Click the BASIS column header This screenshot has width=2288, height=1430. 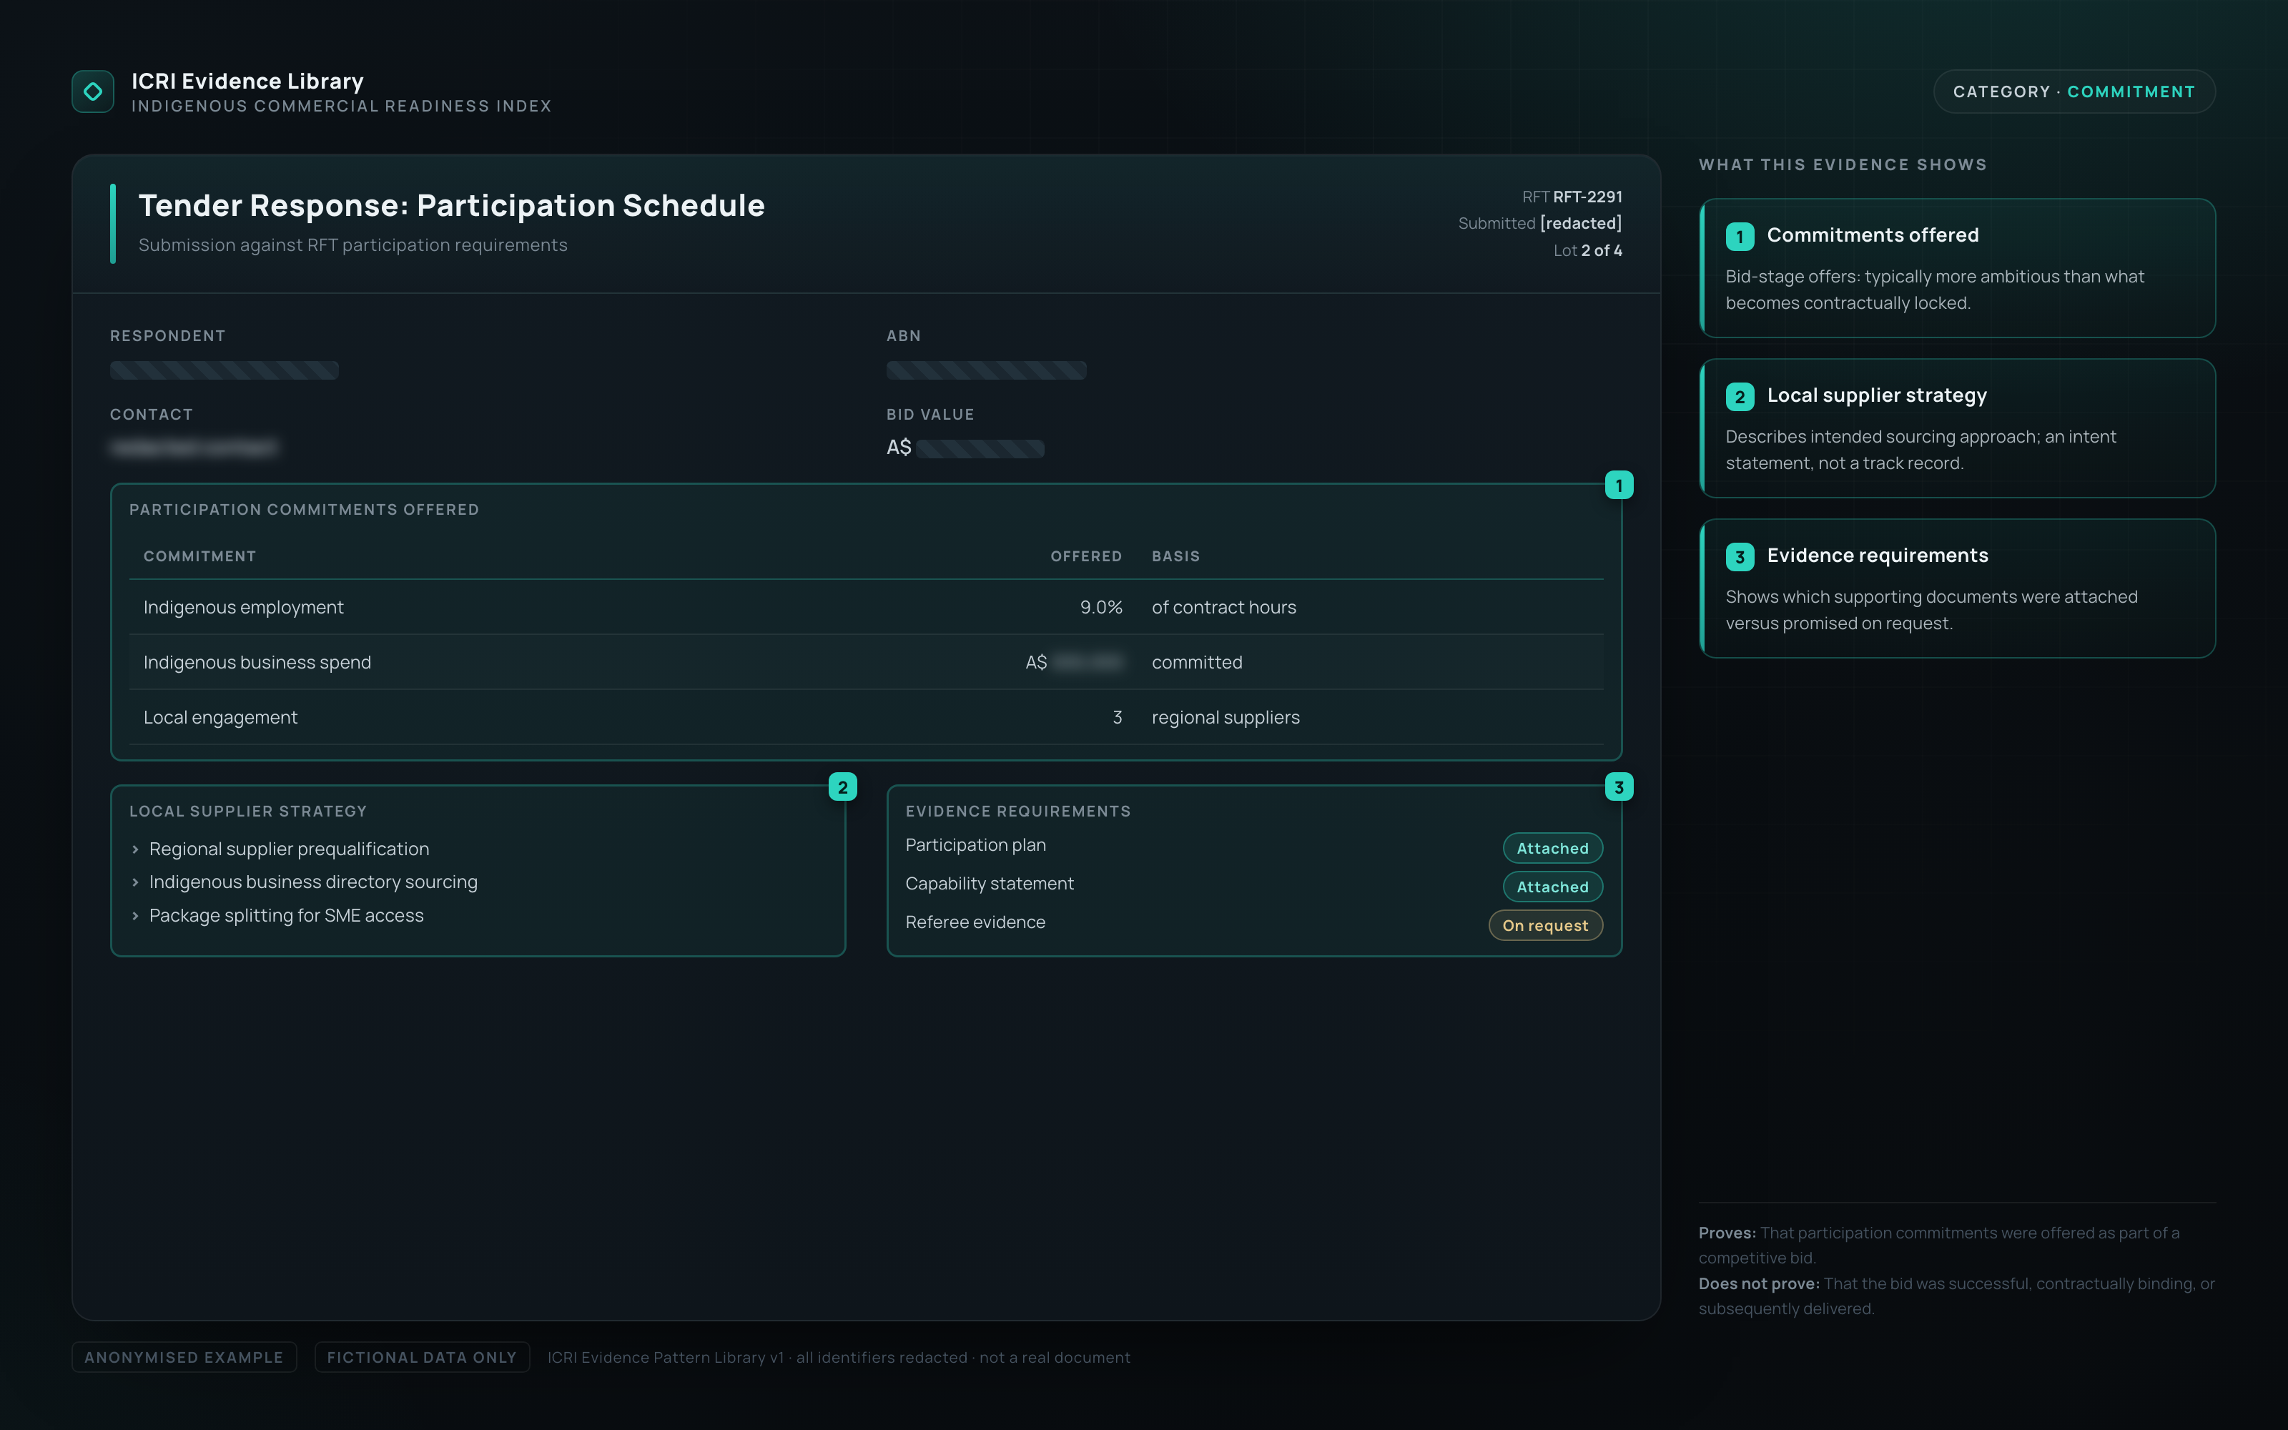point(1175,556)
